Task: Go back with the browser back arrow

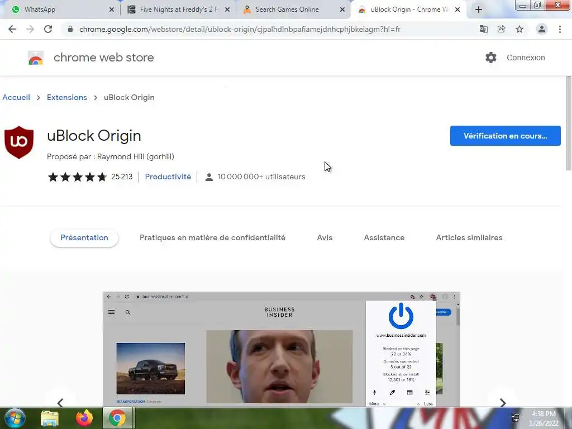Action: [12, 29]
